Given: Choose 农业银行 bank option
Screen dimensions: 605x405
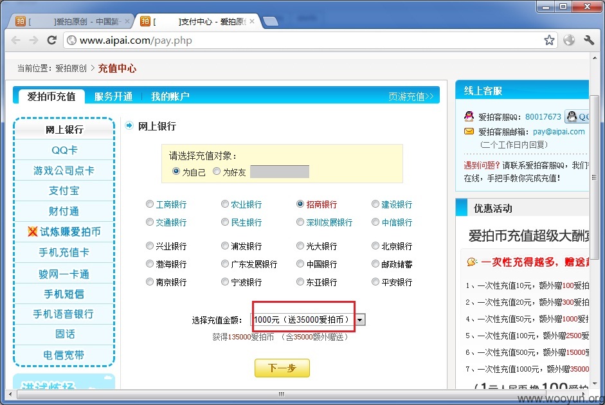Looking at the screenshot, I should pyautogui.click(x=225, y=204).
